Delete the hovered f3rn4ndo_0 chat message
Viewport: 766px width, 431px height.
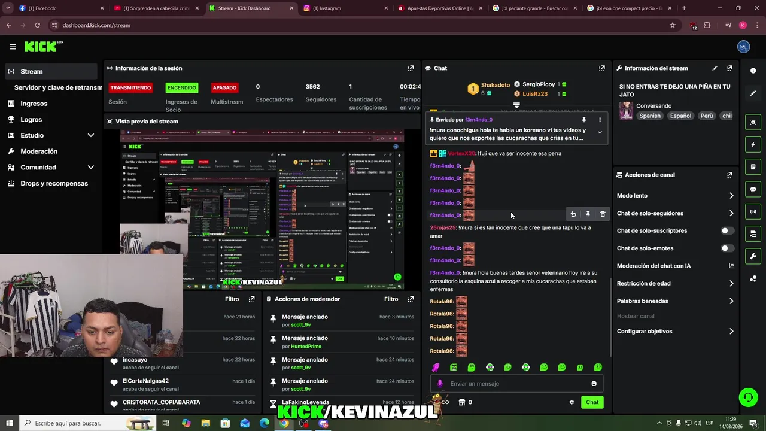click(x=603, y=214)
